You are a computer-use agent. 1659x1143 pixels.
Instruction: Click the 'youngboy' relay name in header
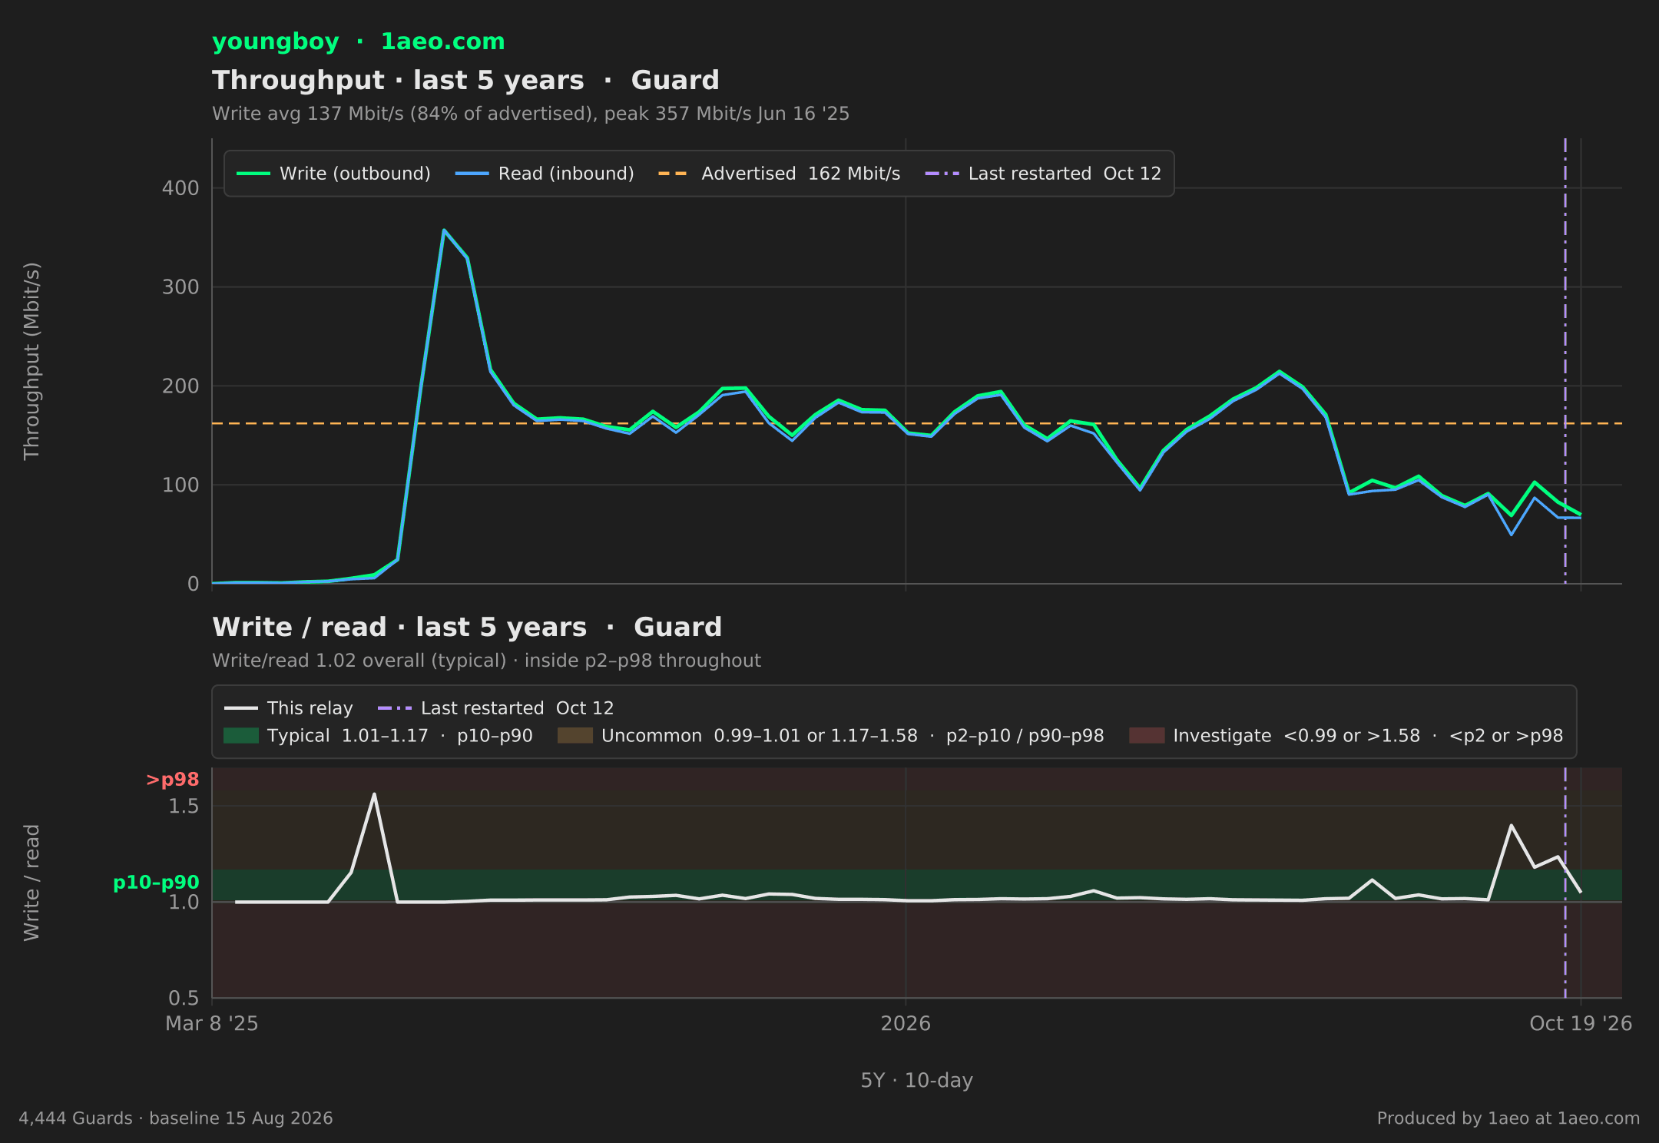point(275,42)
